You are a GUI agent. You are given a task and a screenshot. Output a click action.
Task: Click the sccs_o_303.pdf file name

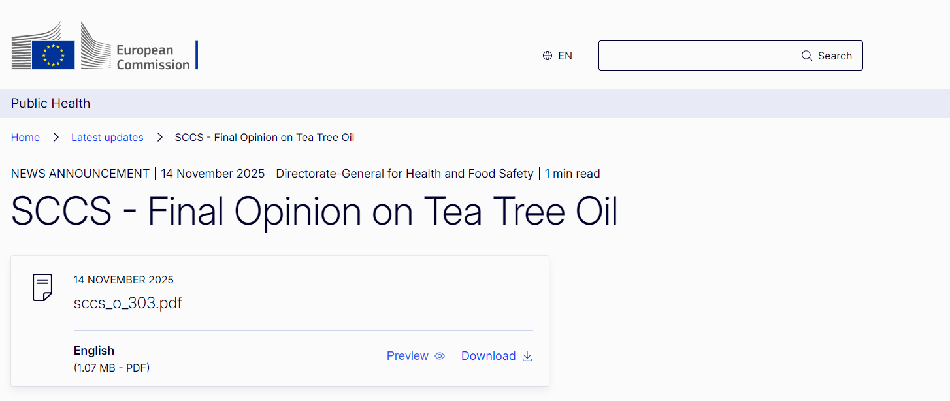tap(128, 303)
